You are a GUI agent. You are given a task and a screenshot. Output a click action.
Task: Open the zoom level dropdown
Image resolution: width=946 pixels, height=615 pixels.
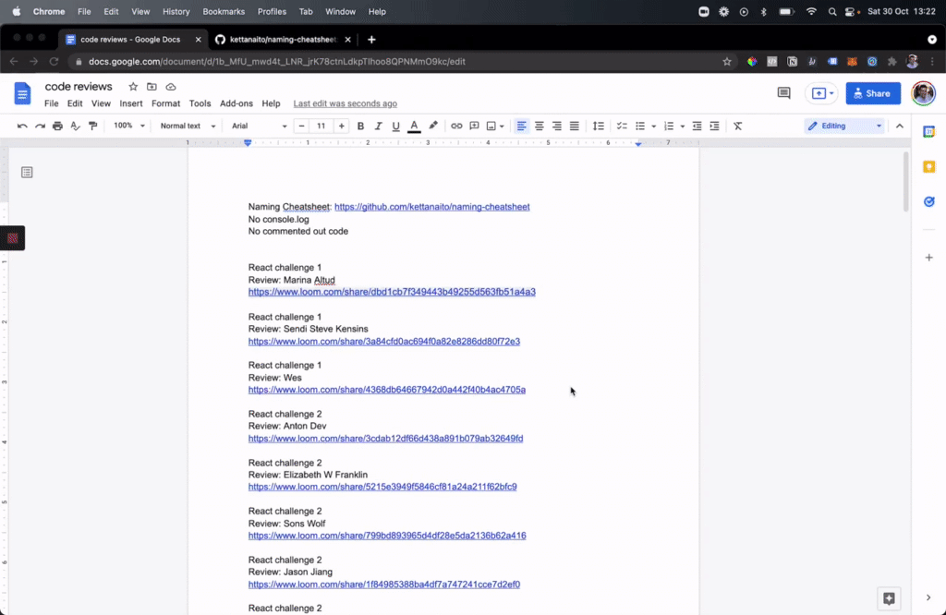click(x=127, y=126)
